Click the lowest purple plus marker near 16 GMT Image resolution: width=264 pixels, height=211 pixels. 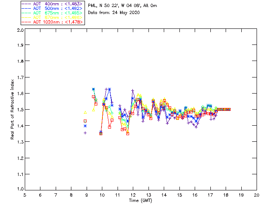196,127
